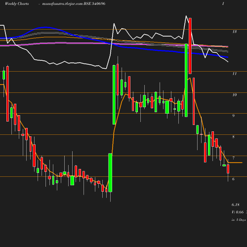Select the price axis label "8"
The height and width of the screenshot is (247, 247).
233,137
